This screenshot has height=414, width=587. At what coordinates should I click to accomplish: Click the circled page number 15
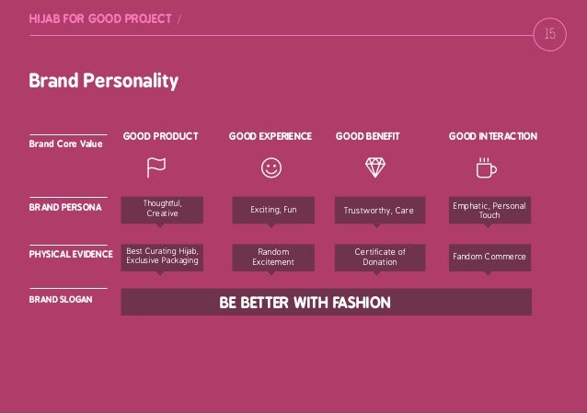click(x=549, y=34)
